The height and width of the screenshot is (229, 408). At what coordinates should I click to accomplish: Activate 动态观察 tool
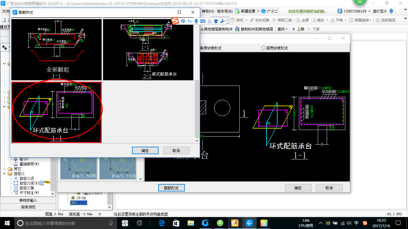pyautogui.click(x=259, y=20)
